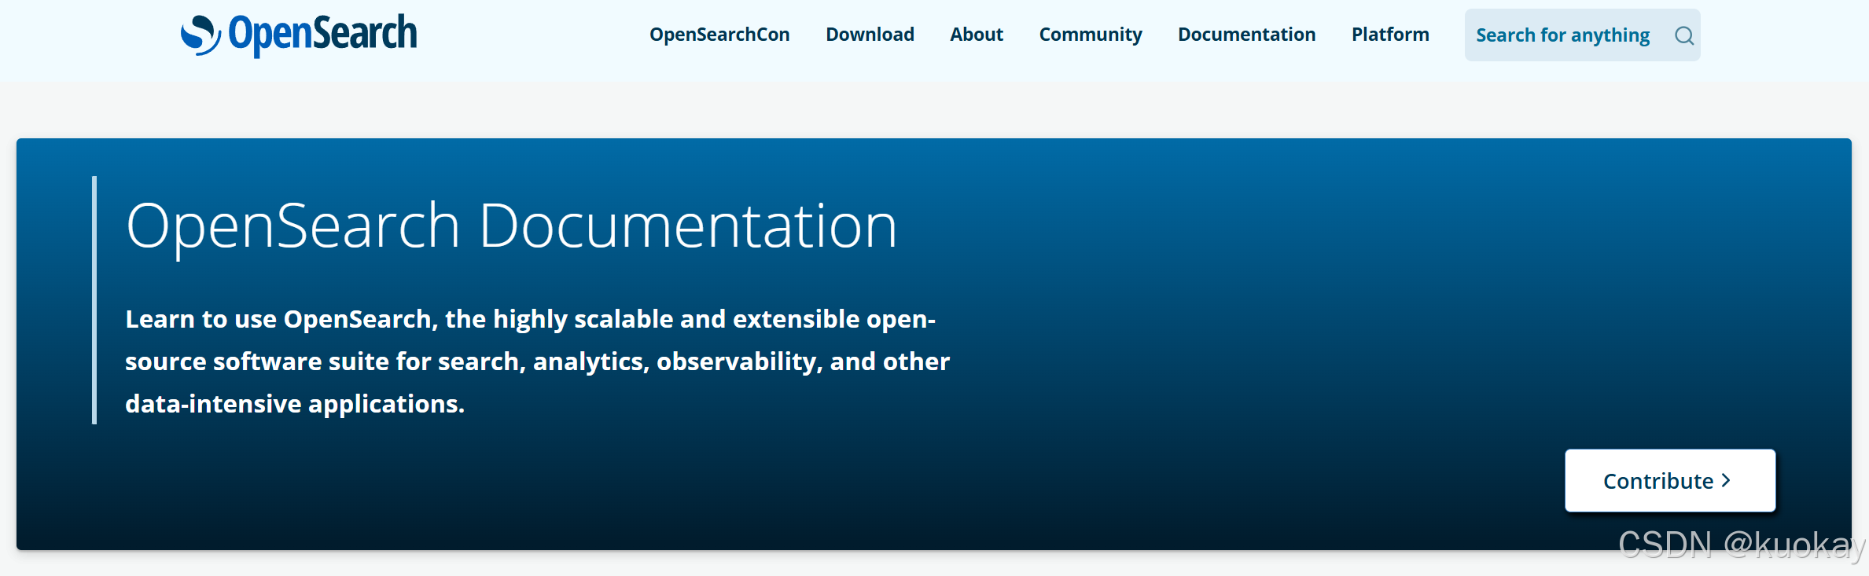Open the Download navigation menu
The height and width of the screenshot is (576, 1869).
[x=870, y=35]
